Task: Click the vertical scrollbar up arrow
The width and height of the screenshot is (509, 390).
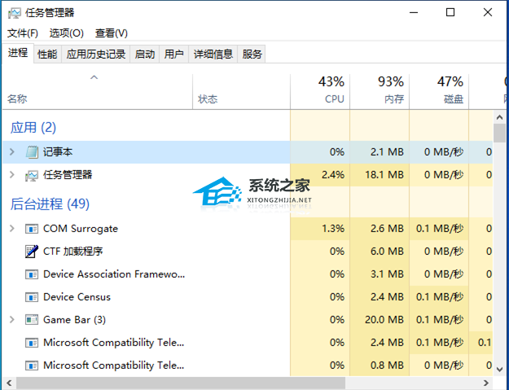Action: [499, 117]
